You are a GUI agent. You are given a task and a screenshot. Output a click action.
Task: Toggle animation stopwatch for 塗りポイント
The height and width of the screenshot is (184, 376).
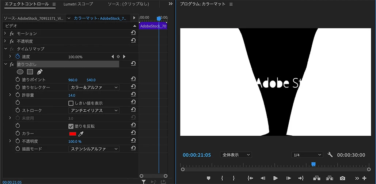[x=18, y=79]
